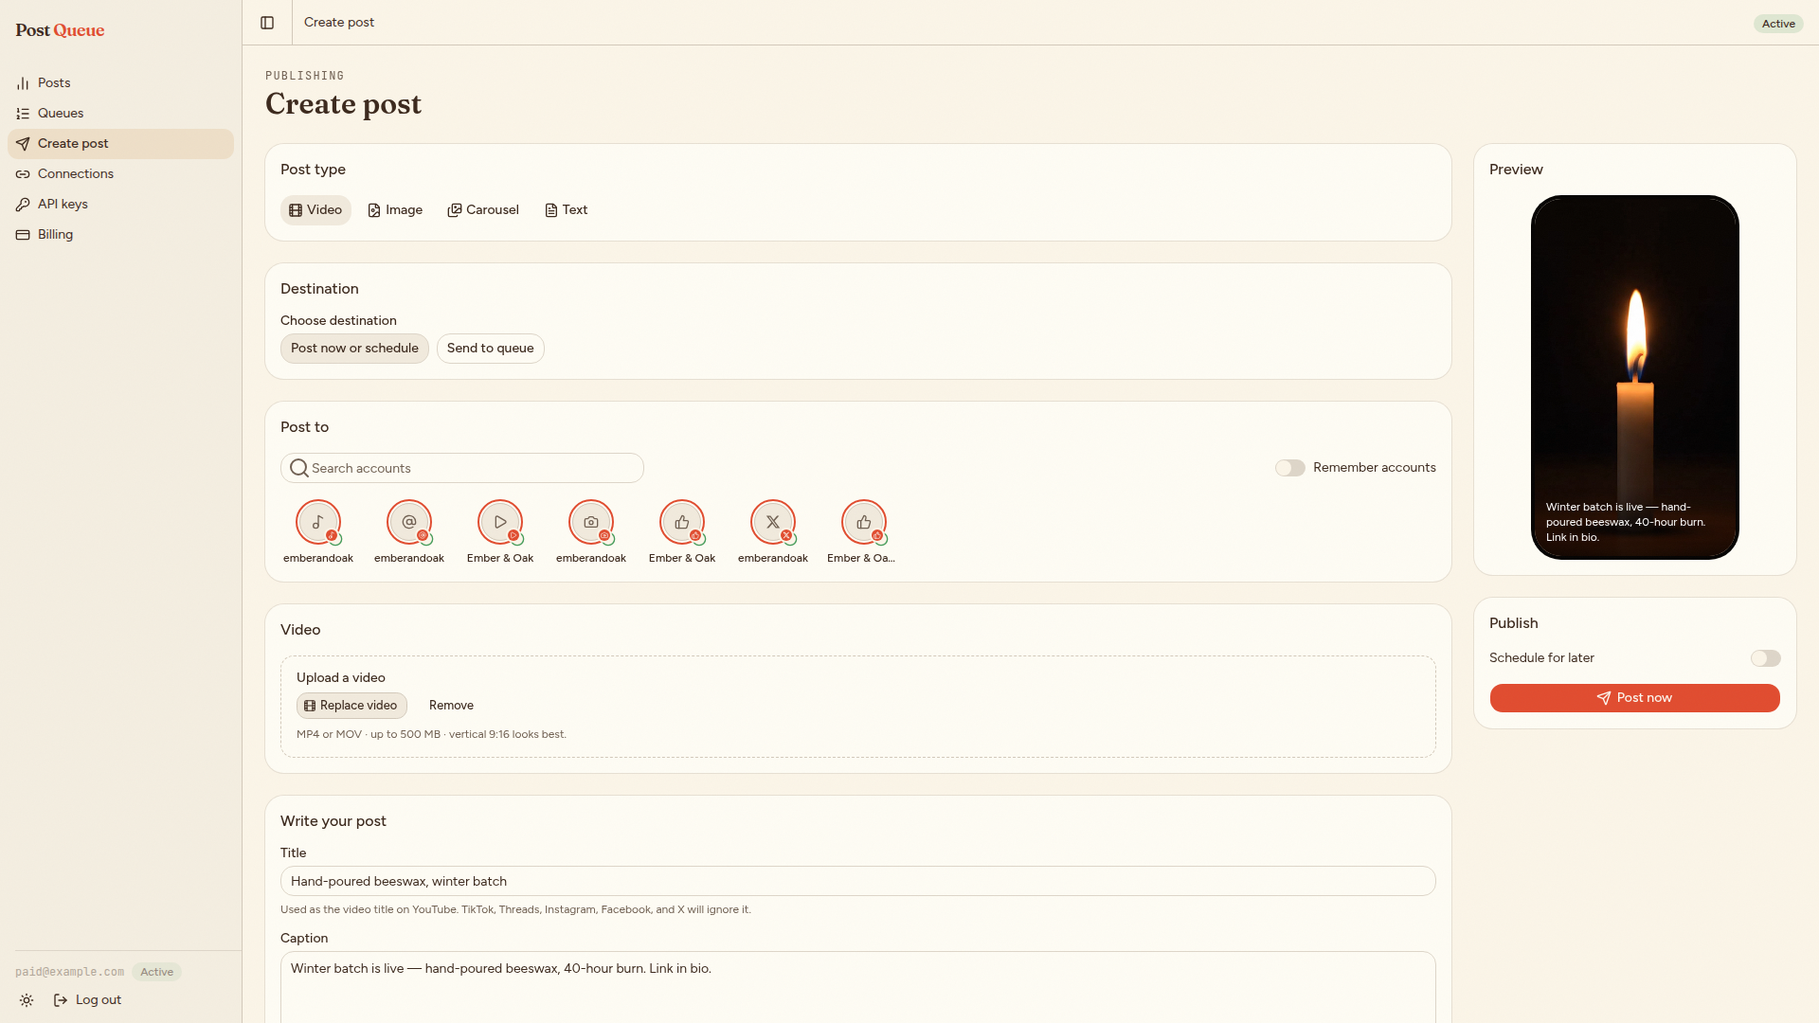Viewport: 1819px width, 1023px height.
Task: Click the Replace video button
Action: click(351, 706)
